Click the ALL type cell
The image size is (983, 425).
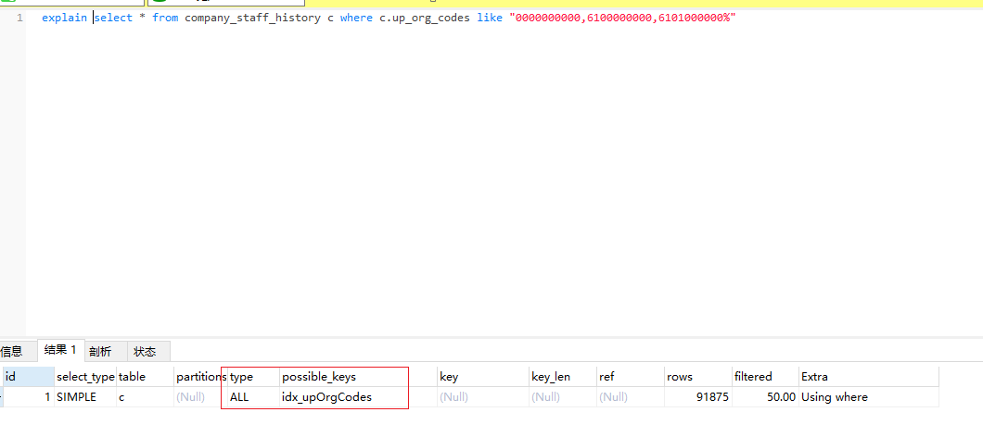[253, 397]
